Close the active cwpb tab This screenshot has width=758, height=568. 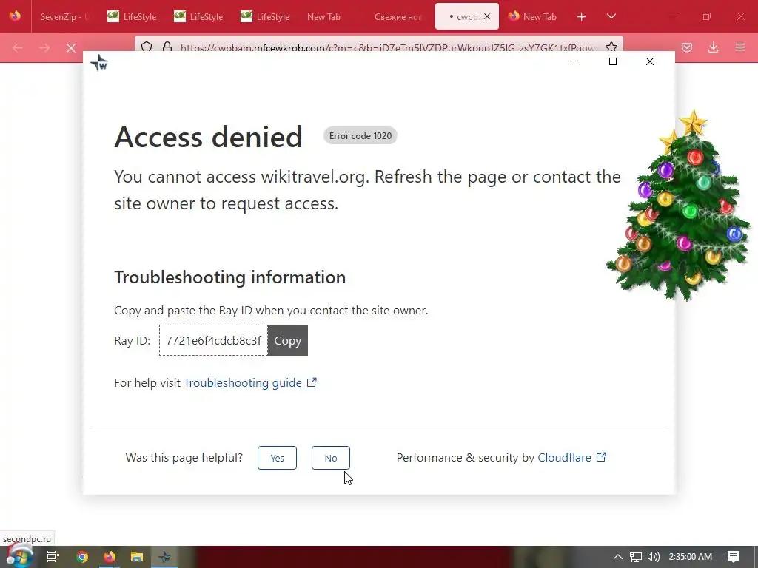(487, 16)
